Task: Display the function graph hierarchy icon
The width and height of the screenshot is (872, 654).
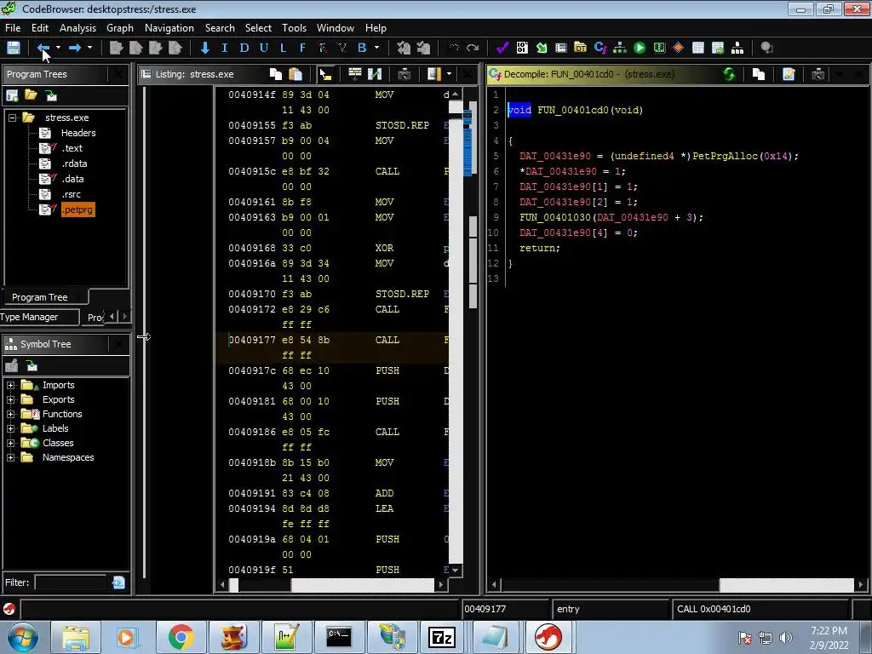Action: [x=620, y=48]
